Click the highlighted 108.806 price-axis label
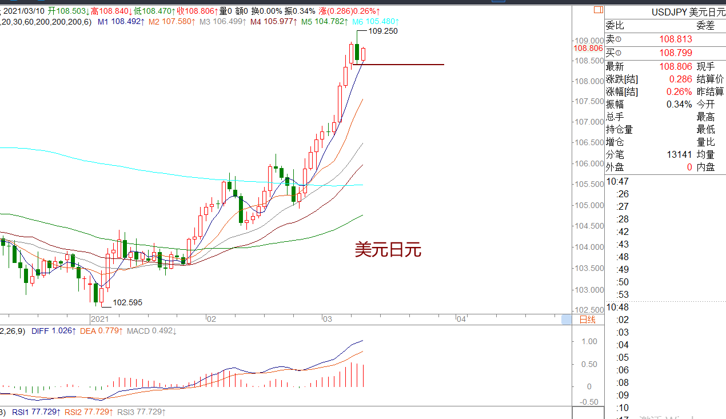The image size is (726, 419). coord(588,49)
